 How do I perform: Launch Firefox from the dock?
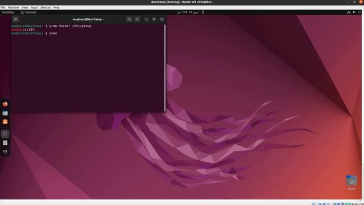5,104
